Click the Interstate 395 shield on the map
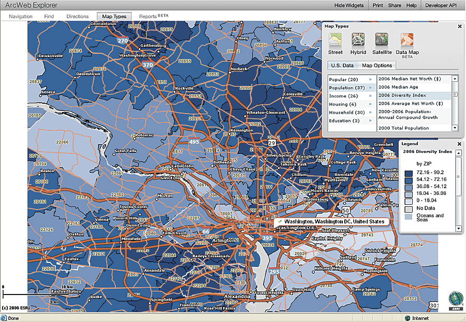Viewport: 466px width, 322px height. point(267,238)
